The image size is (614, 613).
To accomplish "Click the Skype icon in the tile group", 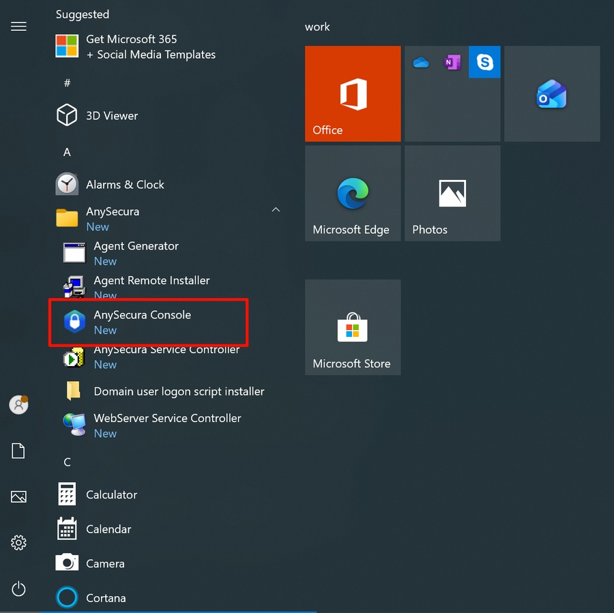I will (484, 63).
